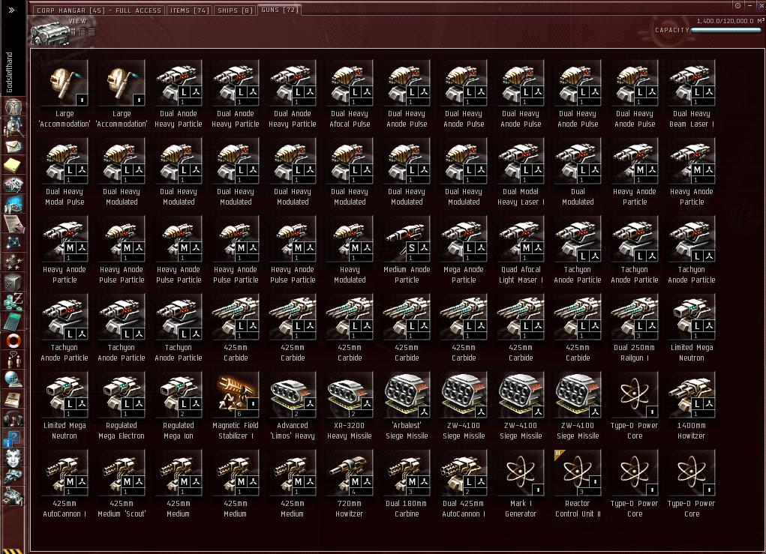Select the Dual 250mm Railgun I stack

click(635, 328)
